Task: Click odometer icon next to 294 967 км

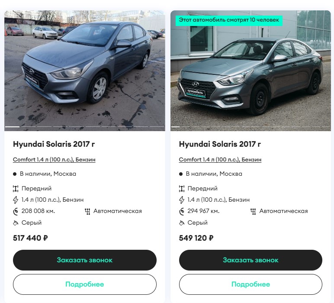Action: click(181, 211)
